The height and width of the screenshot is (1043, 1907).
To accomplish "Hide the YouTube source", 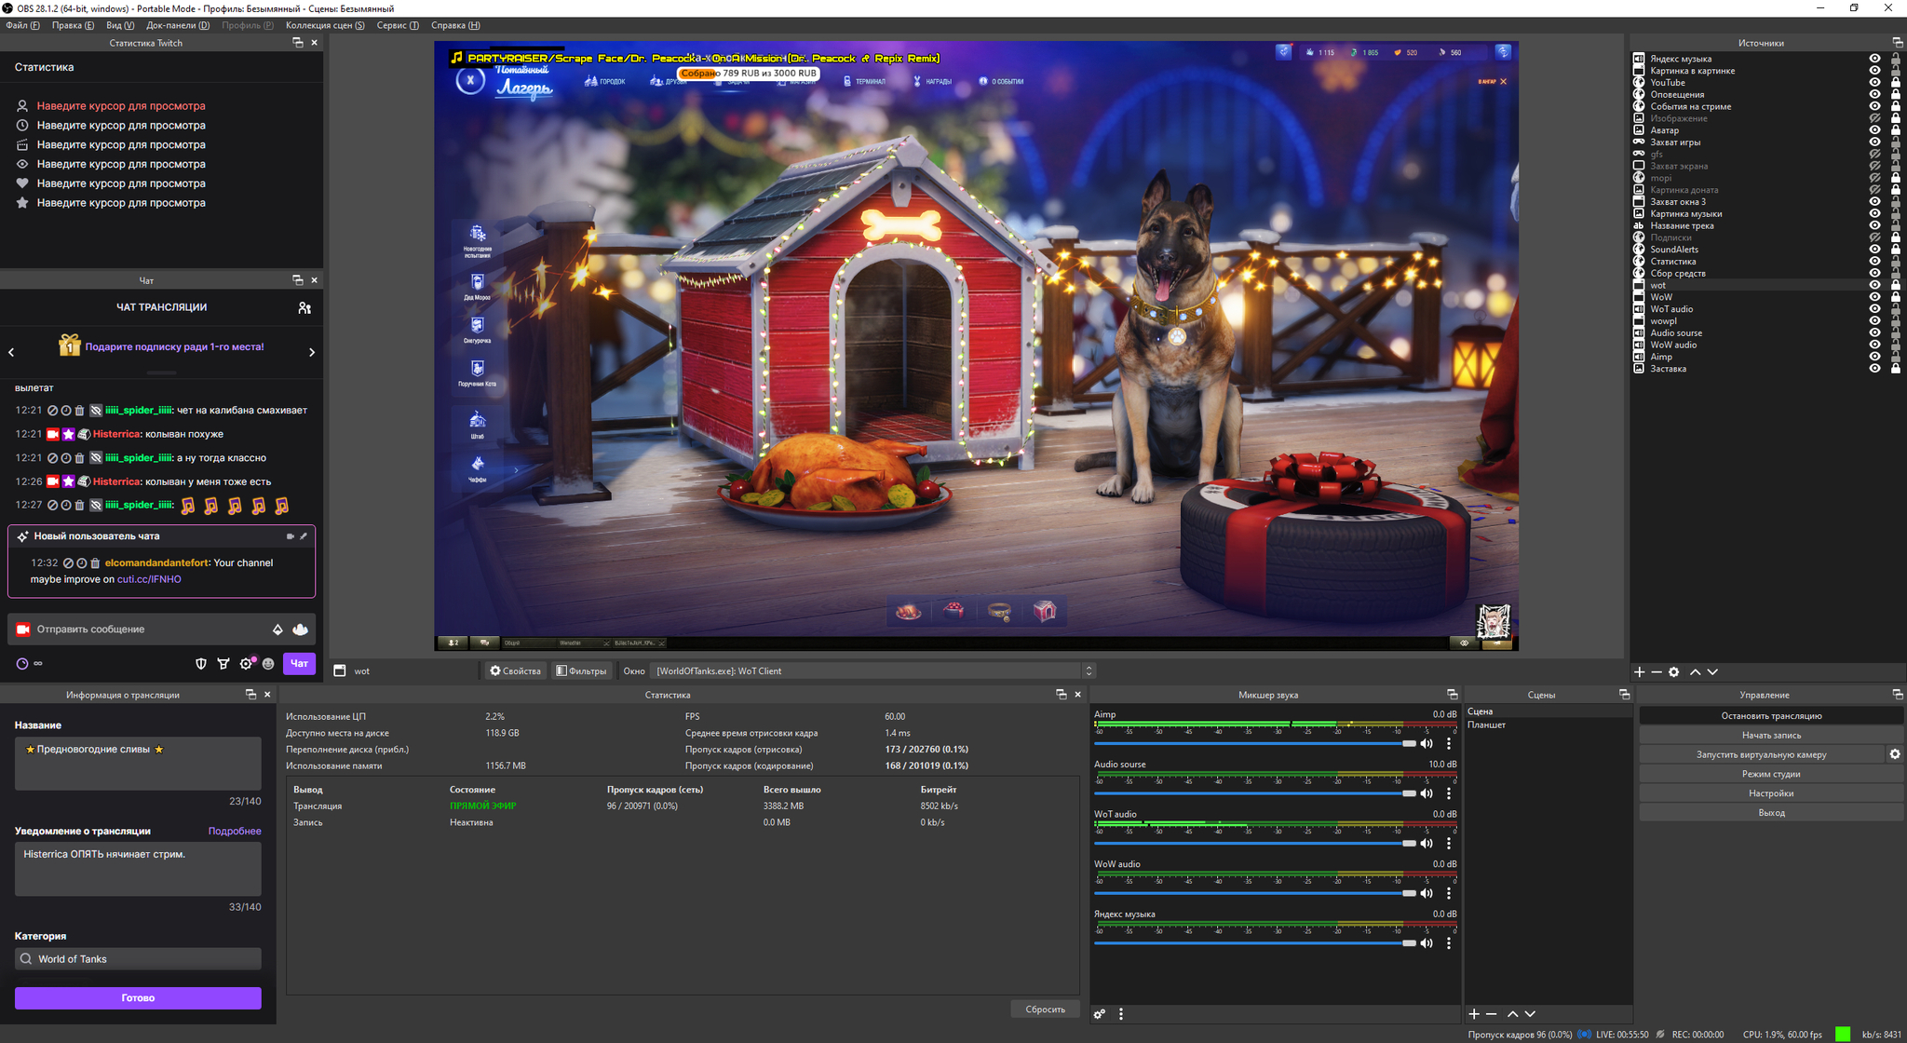I will (x=1874, y=83).
